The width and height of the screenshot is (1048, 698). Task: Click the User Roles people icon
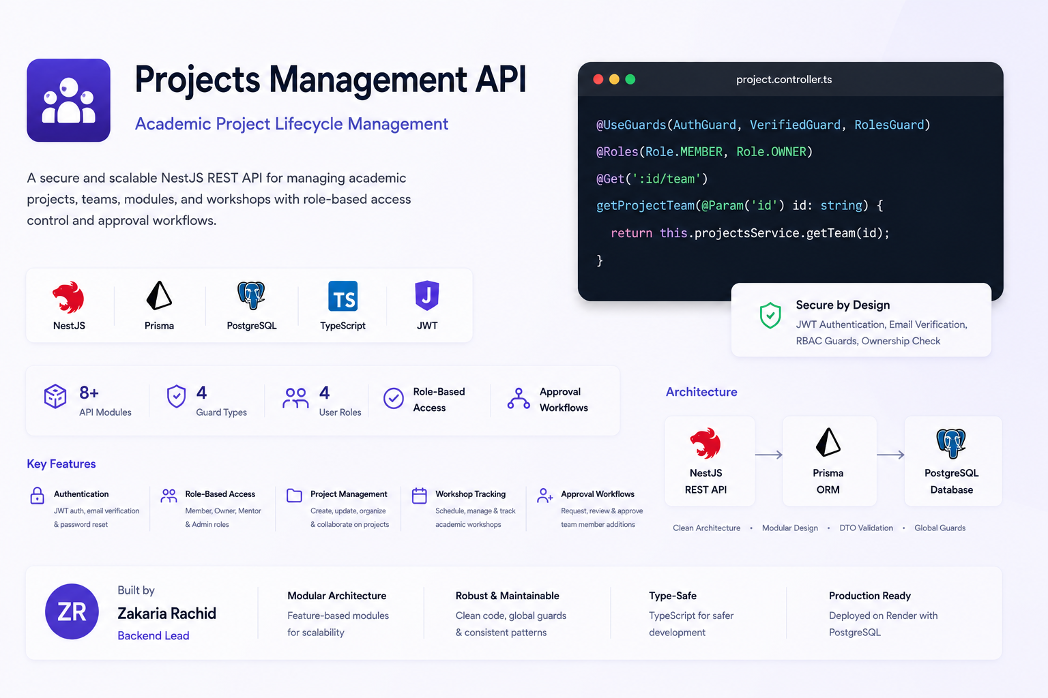click(x=295, y=397)
